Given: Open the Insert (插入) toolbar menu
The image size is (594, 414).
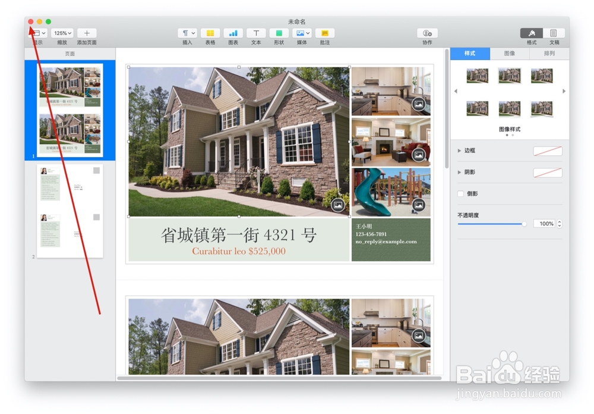Looking at the screenshot, I should click(x=187, y=33).
